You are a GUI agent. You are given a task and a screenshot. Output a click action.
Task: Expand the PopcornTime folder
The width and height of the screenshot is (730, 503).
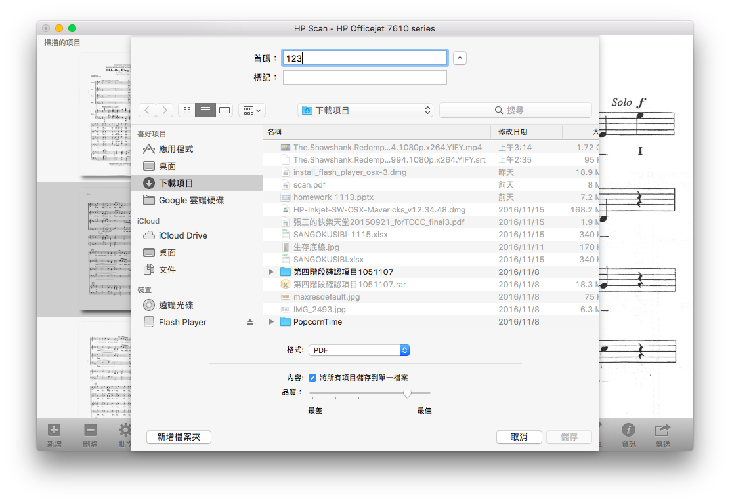click(272, 322)
